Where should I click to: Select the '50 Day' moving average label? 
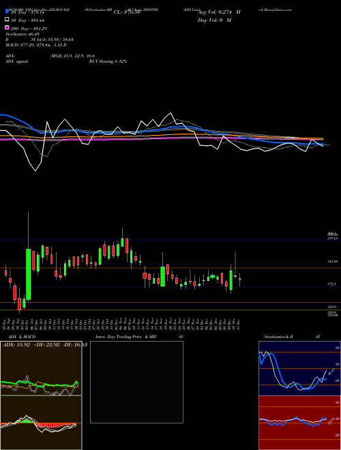(x=28, y=20)
